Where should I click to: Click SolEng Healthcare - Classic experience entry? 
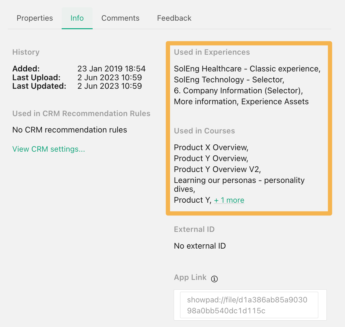(x=247, y=69)
